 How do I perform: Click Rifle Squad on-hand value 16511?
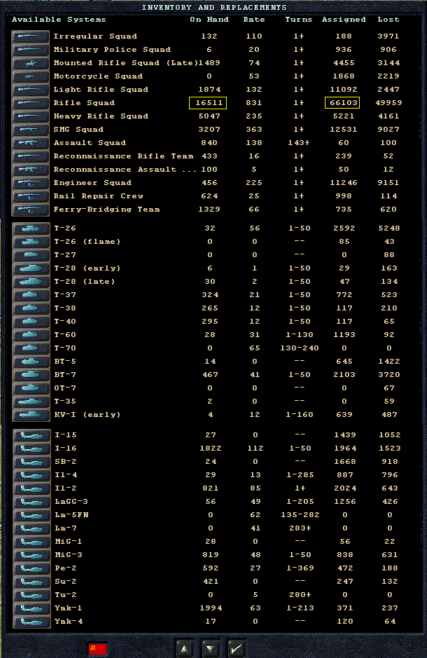(x=208, y=103)
